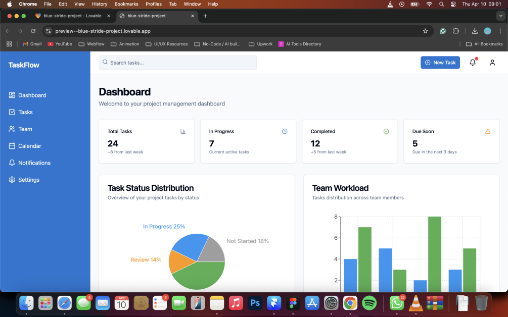Expand the Chrome tab search dropdown arrow
The width and height of the screenshot is (508, 317).
point(501,16)
